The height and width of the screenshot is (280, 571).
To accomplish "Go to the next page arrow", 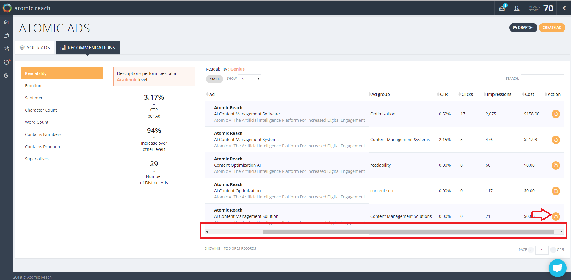I will point(553,250).
